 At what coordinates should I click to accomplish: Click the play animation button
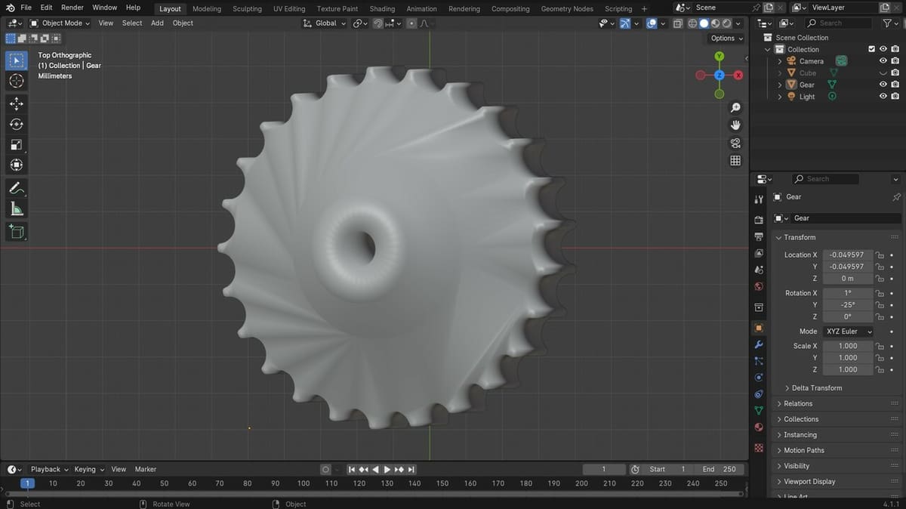tap(387, 469)
